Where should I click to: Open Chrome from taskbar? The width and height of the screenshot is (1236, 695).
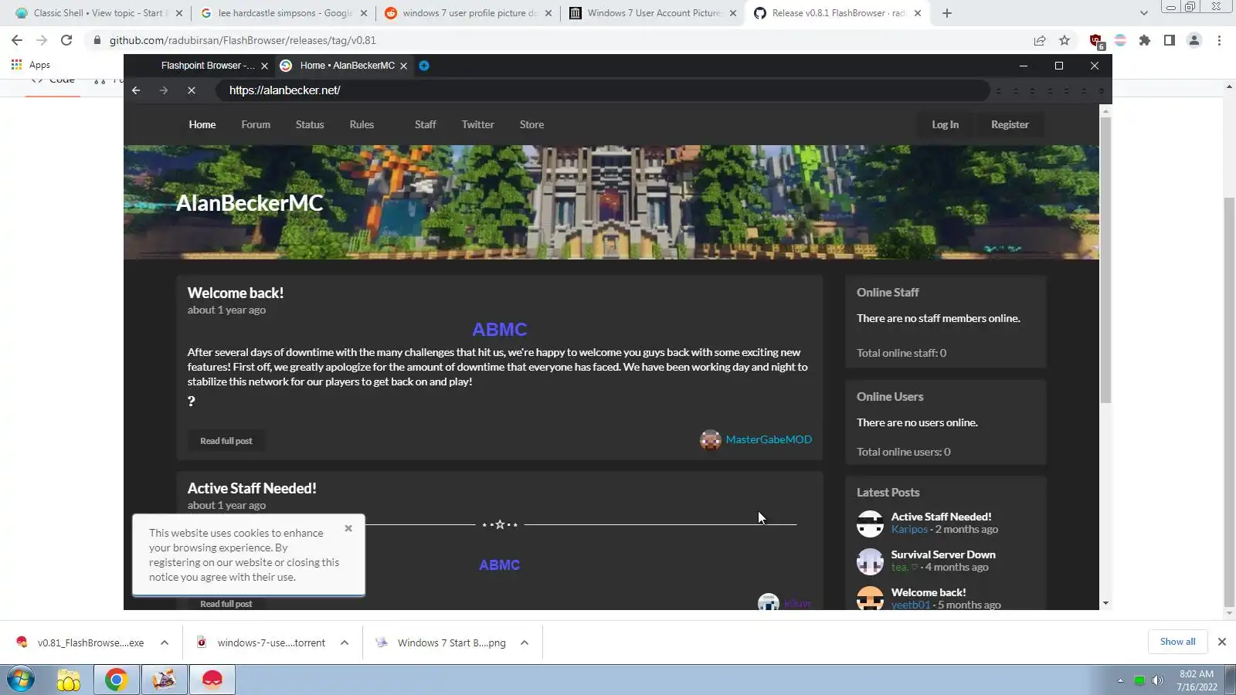point(116,680)
